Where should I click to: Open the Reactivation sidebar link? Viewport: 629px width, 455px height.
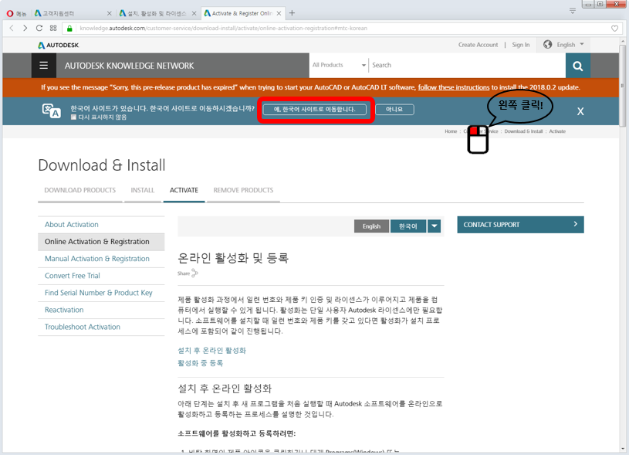64,310
